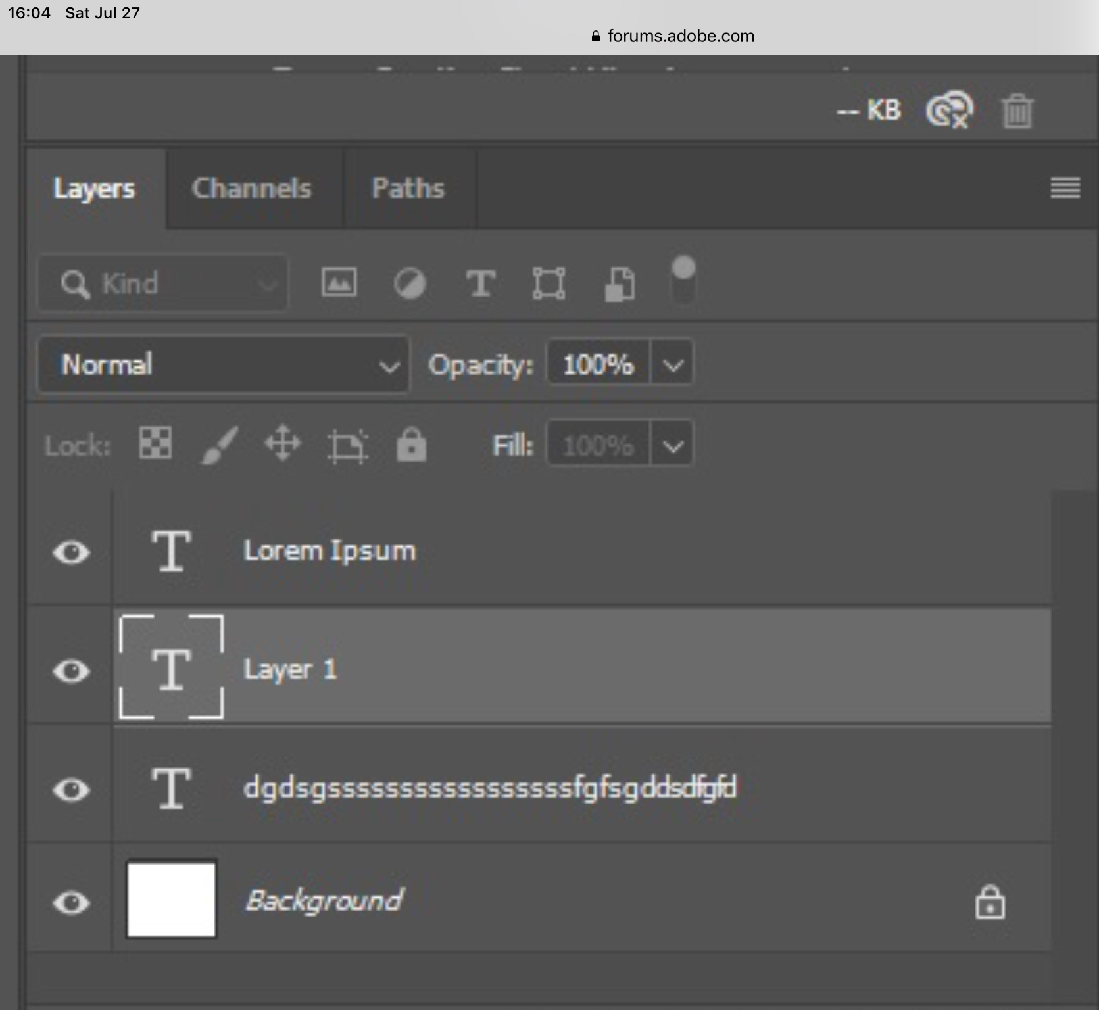The image size is (1099, 1010).
Task: Click the dgdsg text layer type thumbnail
Action: [171, 788]
